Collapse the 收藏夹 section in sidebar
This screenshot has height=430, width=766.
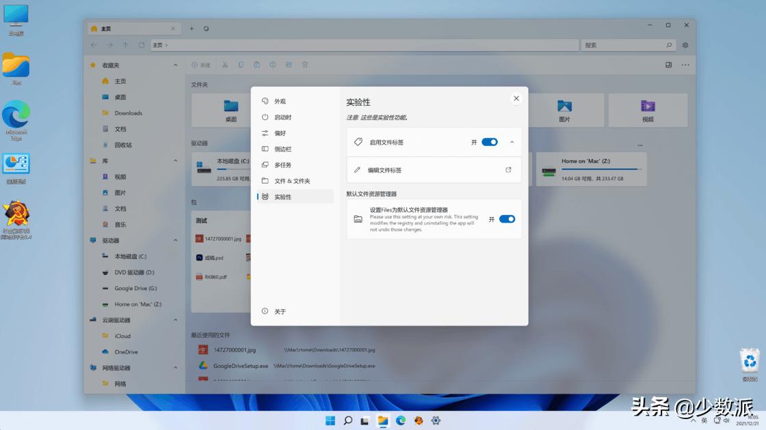176,65
